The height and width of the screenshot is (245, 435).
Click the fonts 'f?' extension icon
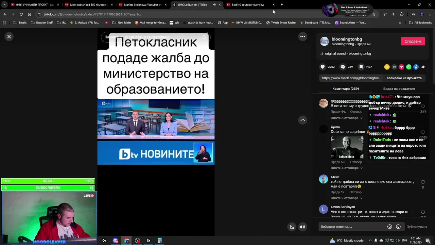[385, 14]
